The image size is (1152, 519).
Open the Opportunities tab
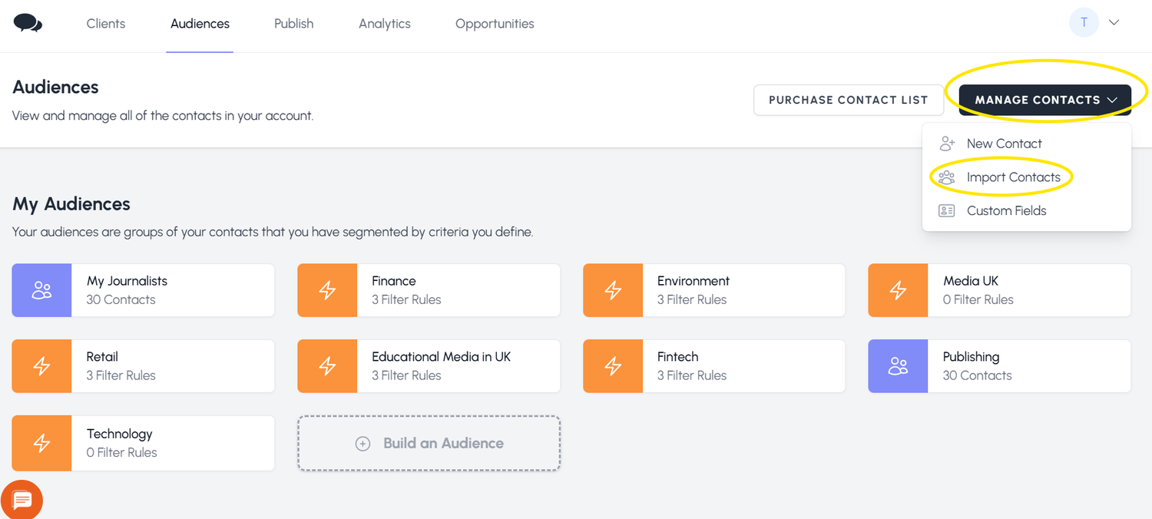pyautogui.click(x=495, y=24)
